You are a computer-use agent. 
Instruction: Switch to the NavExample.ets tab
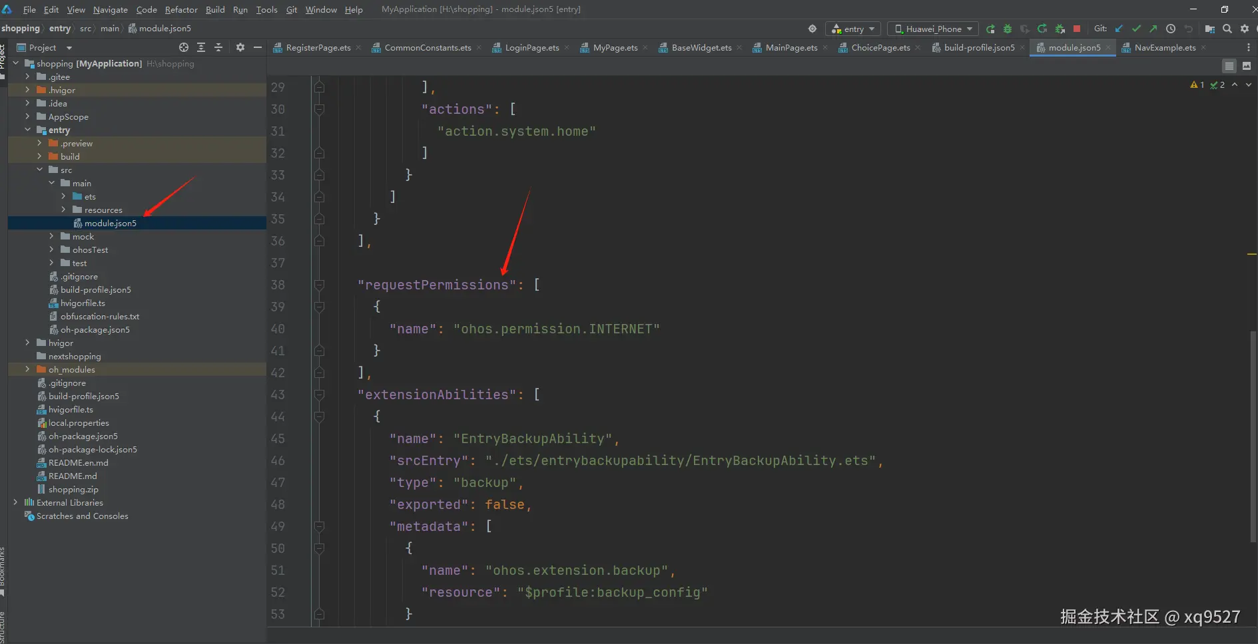pyautogui.click(x=1165, y=47)
